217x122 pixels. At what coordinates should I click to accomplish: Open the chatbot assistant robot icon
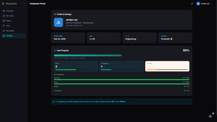coord(210,116)
